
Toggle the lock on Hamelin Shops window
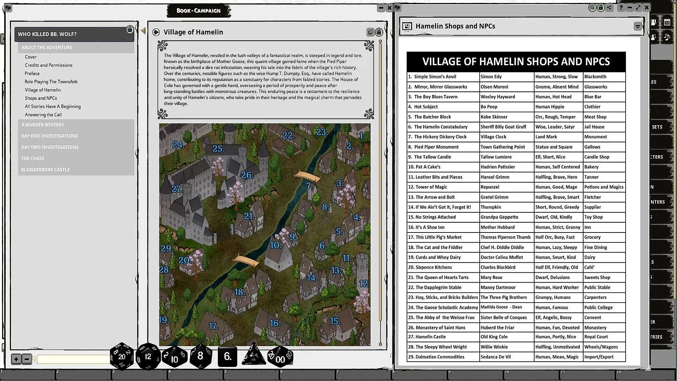point(601,7)
